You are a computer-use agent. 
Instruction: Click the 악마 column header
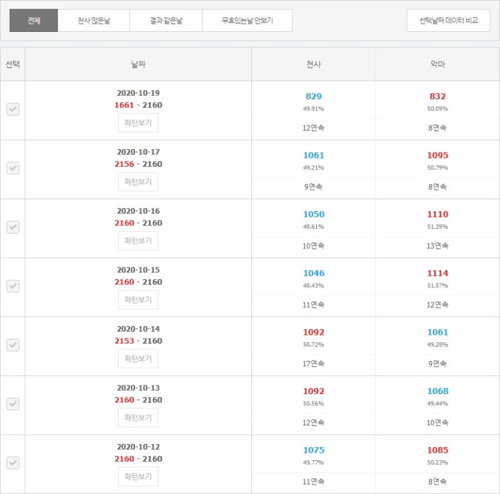point(437,64)
